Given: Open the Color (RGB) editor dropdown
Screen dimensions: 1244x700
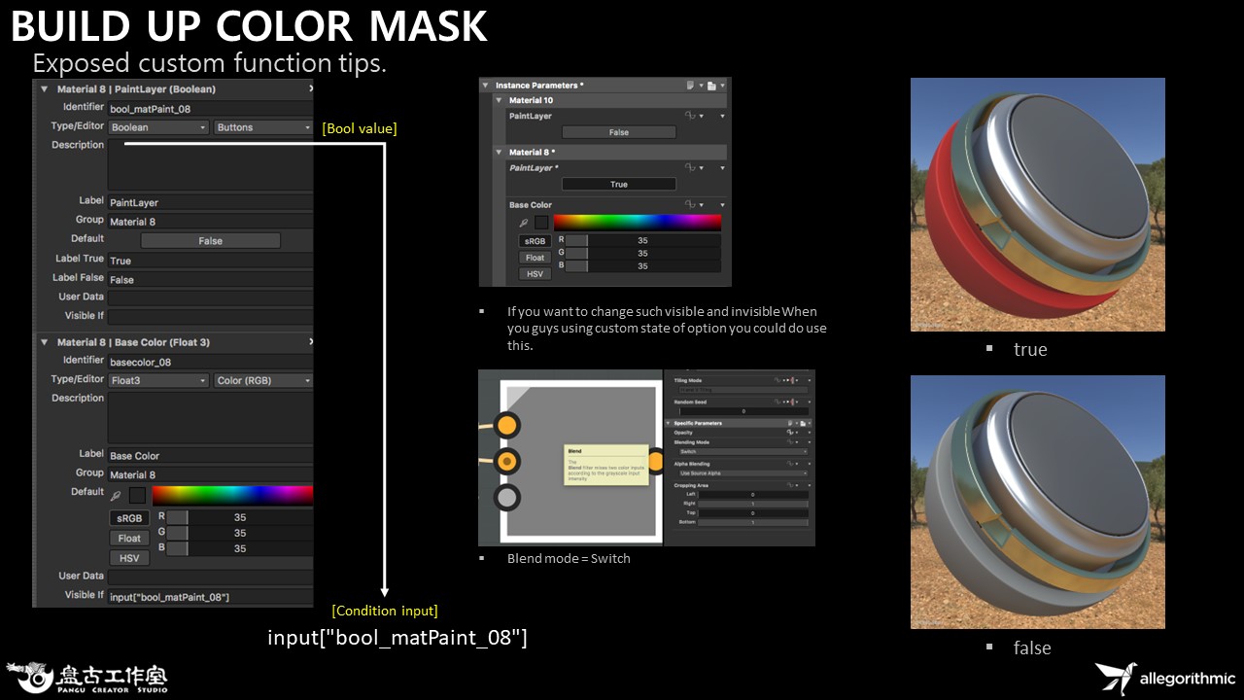Looking at the screenshot, I should tap(262, 380).
